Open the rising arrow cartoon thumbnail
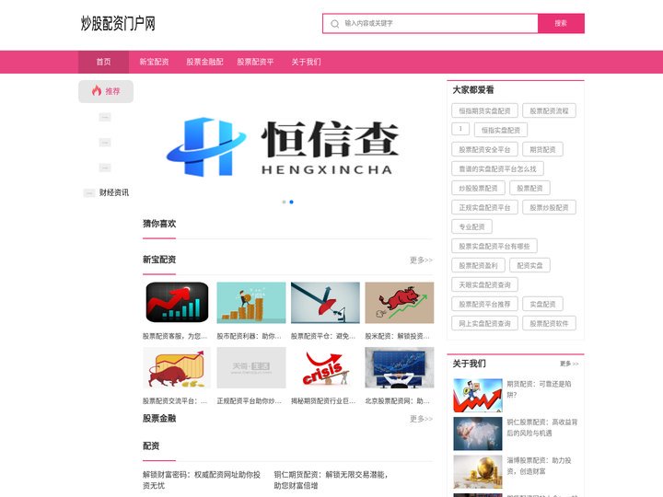The height and width of the screenshot is (497, 663). tap(478, 396)
